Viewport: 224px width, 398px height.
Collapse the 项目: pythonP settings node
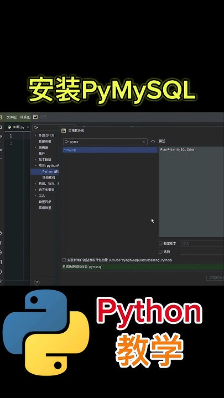35,165
